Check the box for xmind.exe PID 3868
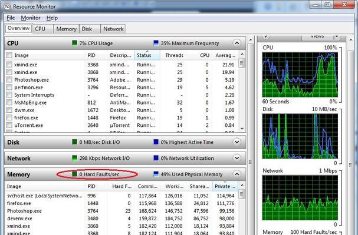The height and width of the screenshot is (235, 358). click(x=9, y=72)
